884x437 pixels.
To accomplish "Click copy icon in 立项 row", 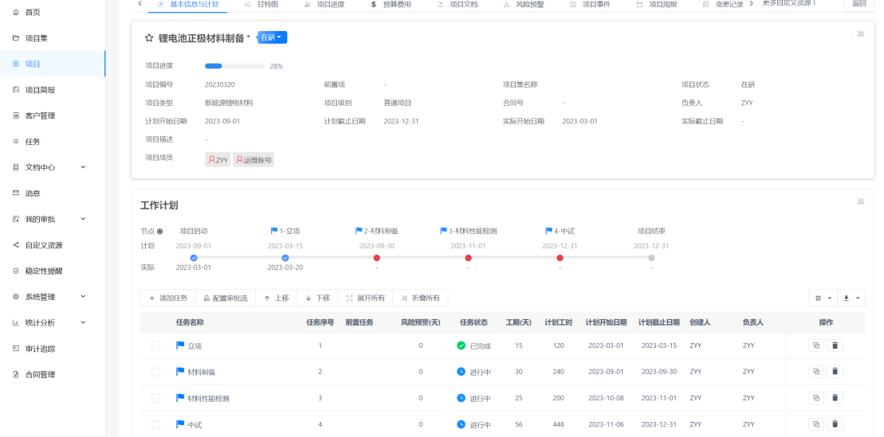I will point(815,345).
